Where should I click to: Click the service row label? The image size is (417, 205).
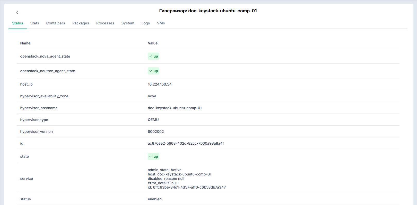[x=27, y=179]
